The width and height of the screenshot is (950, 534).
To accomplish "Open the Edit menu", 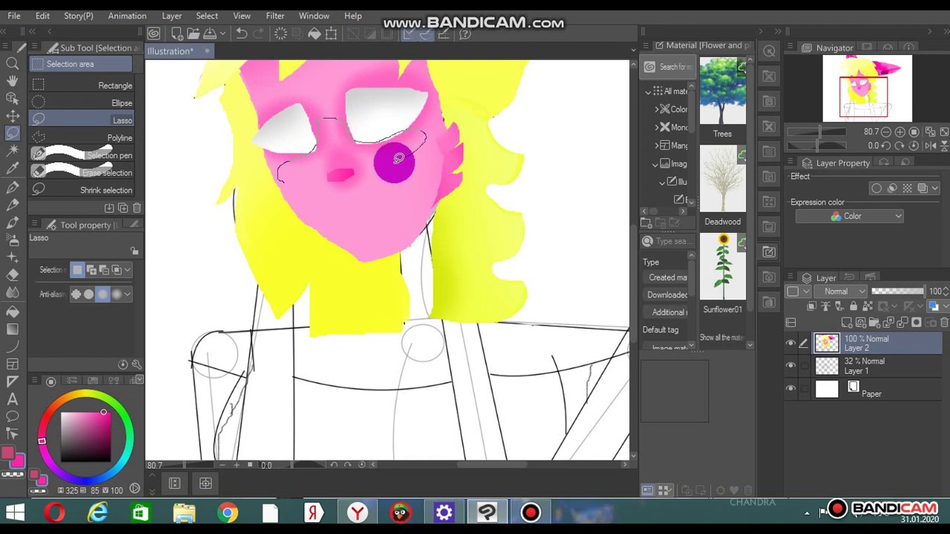I will click(x=42, y=16).
